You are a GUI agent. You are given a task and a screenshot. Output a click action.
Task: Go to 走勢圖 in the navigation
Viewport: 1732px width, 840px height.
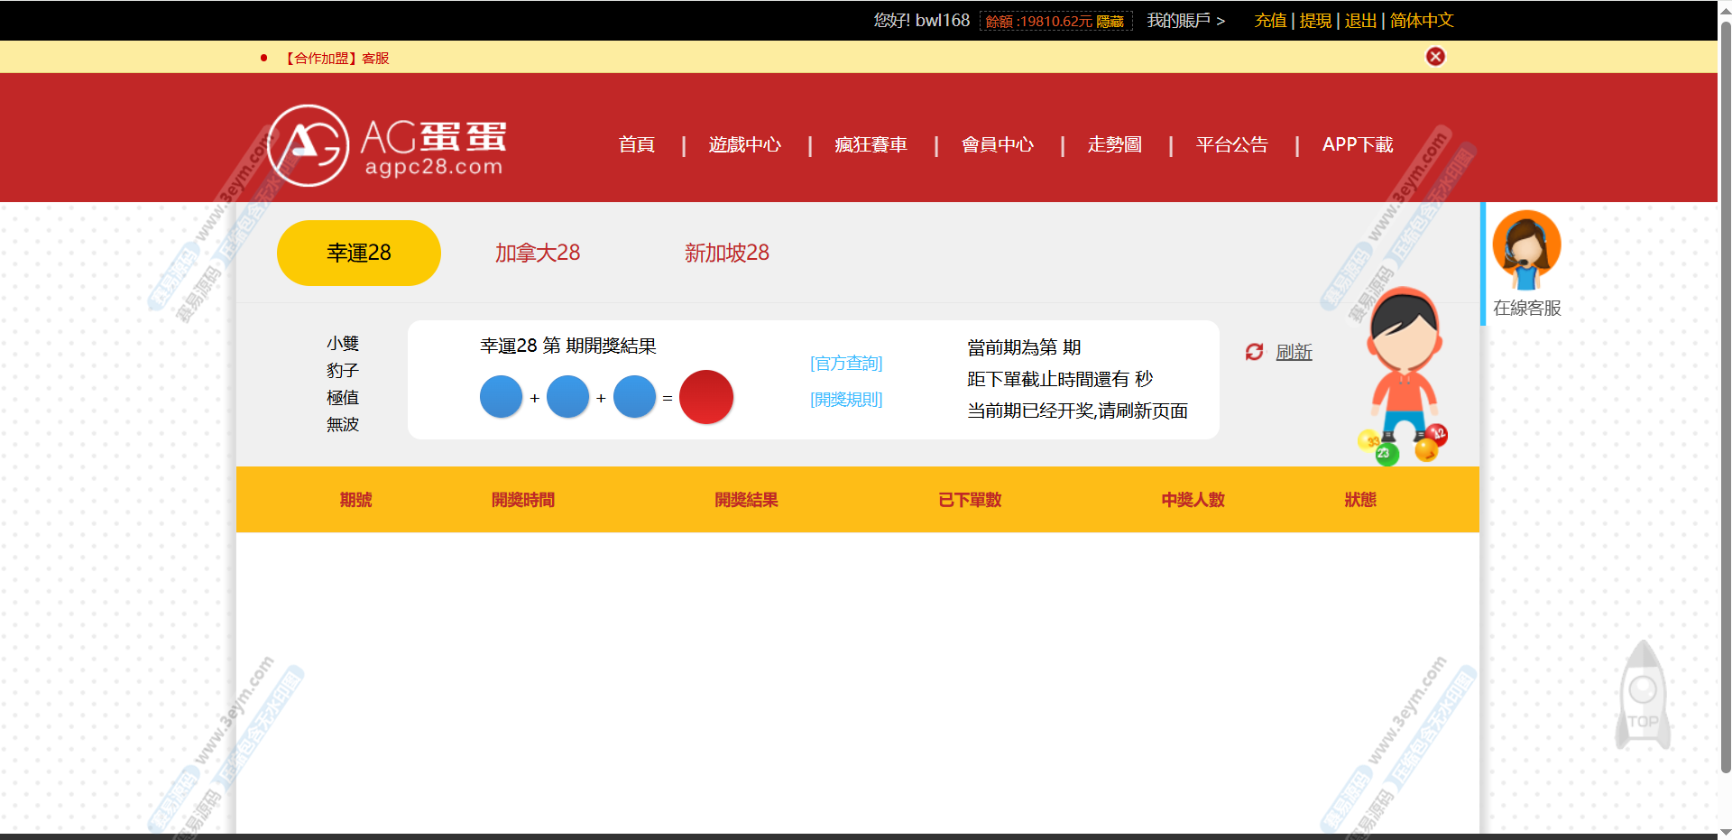pos(1114,144)
